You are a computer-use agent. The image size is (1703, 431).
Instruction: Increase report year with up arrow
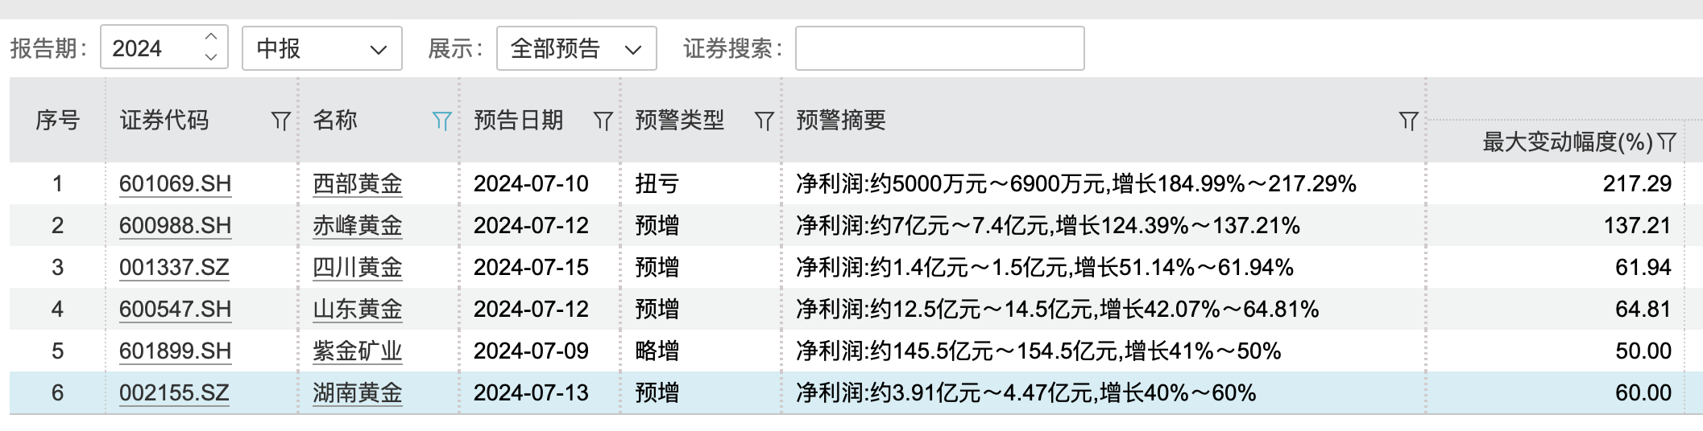coord(211,37)
